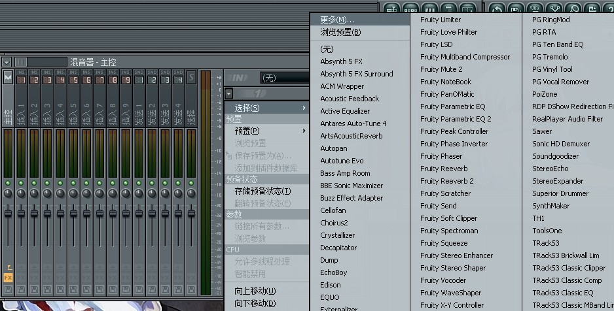Click the dimmed FX icon on insert 6 track
This screenshot has height=311, width=614.
[86, 278]
